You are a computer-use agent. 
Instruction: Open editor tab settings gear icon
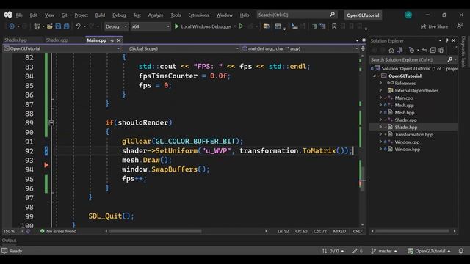point(364,40)
